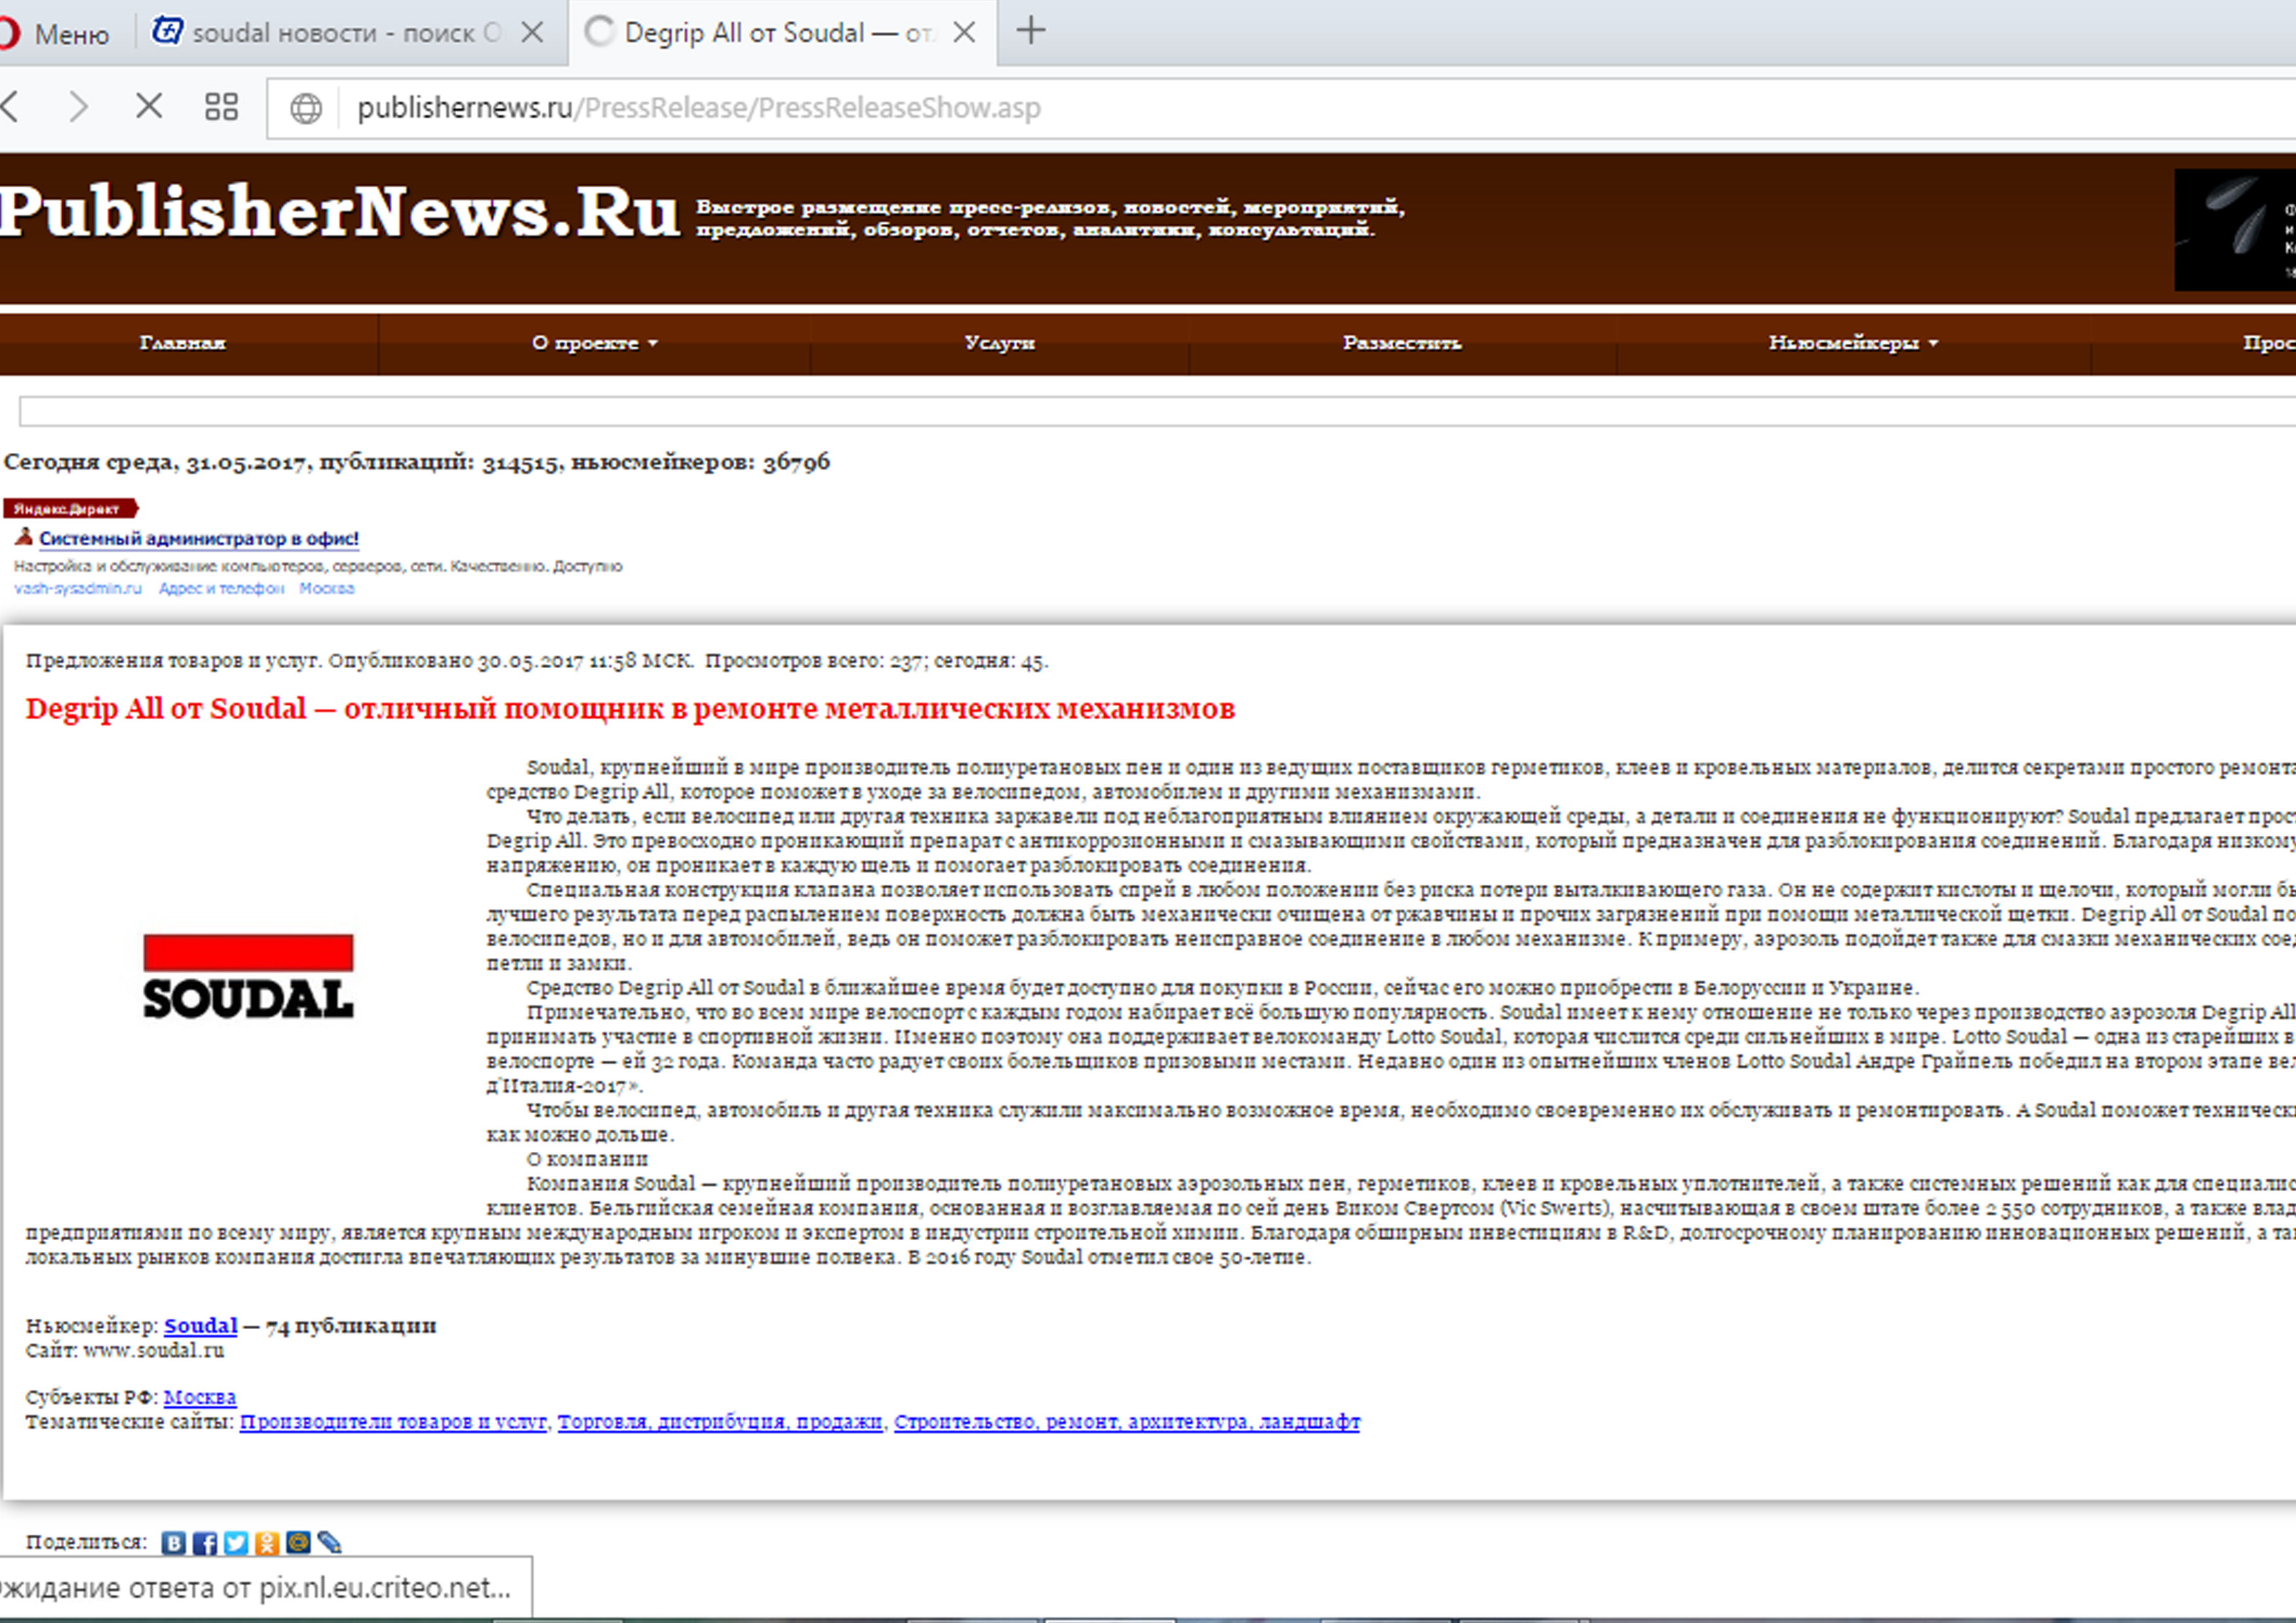This screenshot has width=2296, height=1623.
Task: Click the 'Опубликовано 30.05.2017 11:58 МСК' line
Action: coord(511,661)
